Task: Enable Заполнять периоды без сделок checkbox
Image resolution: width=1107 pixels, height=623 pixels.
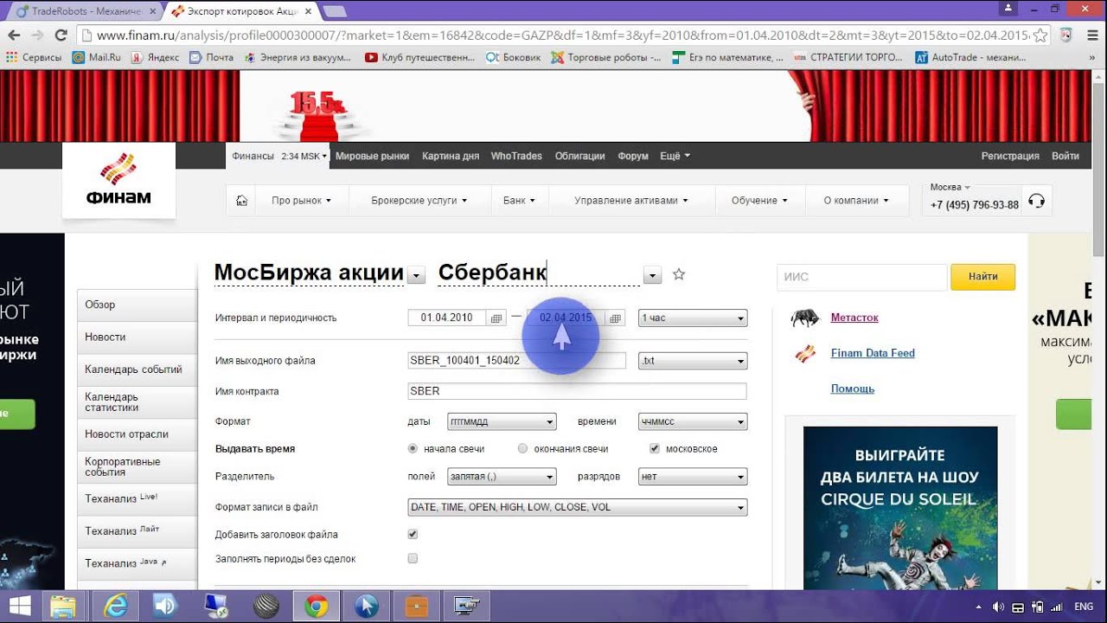Action: (x=413, y=559)
